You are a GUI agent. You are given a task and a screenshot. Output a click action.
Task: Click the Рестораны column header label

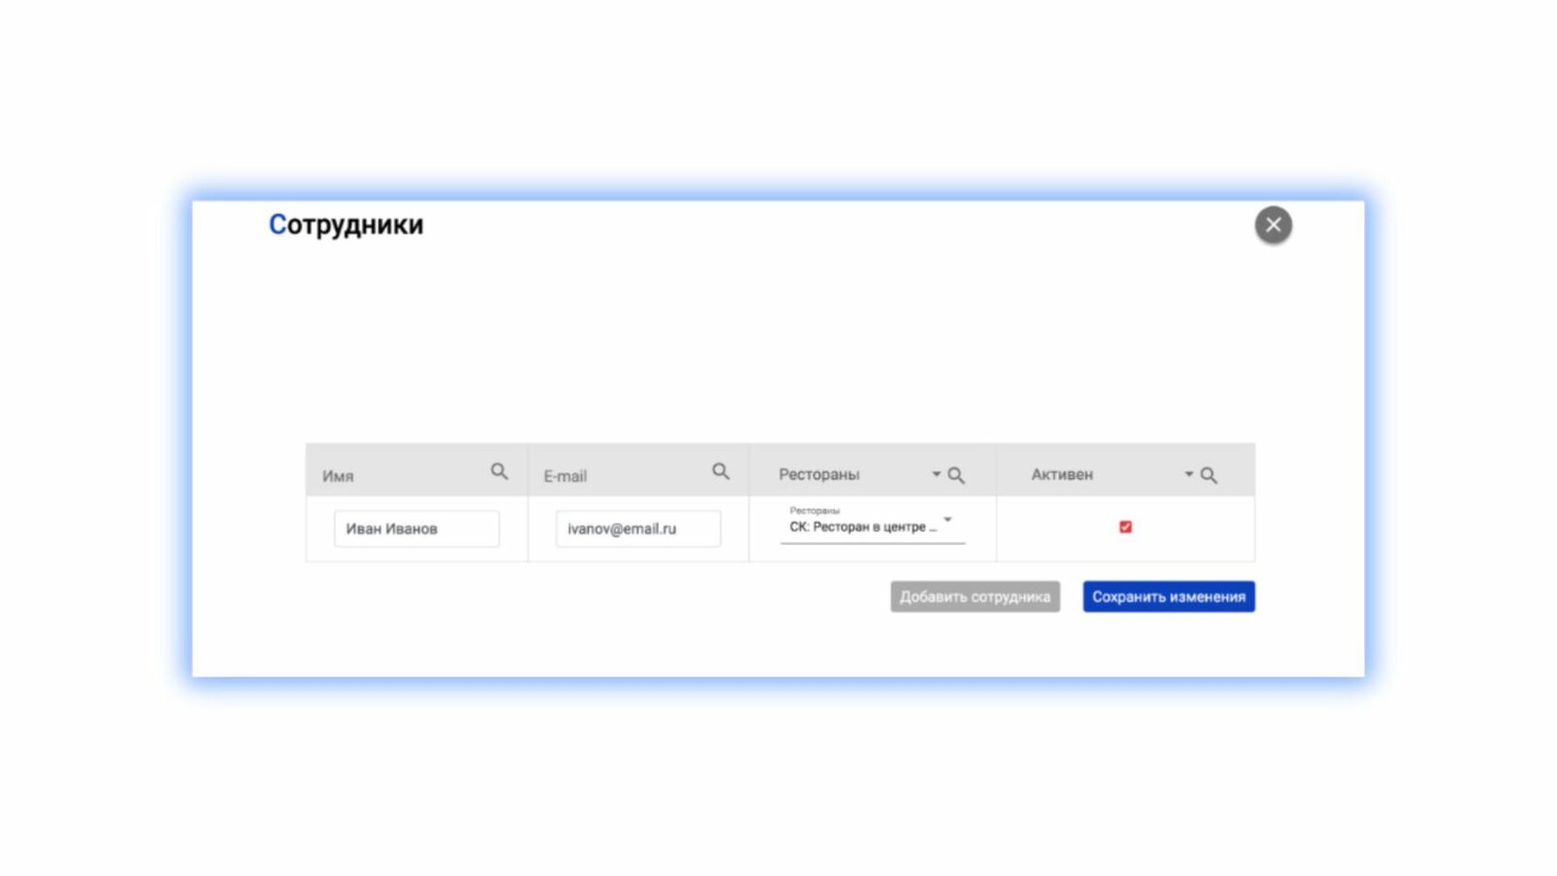pyautogui.click(x=819, y=474)
